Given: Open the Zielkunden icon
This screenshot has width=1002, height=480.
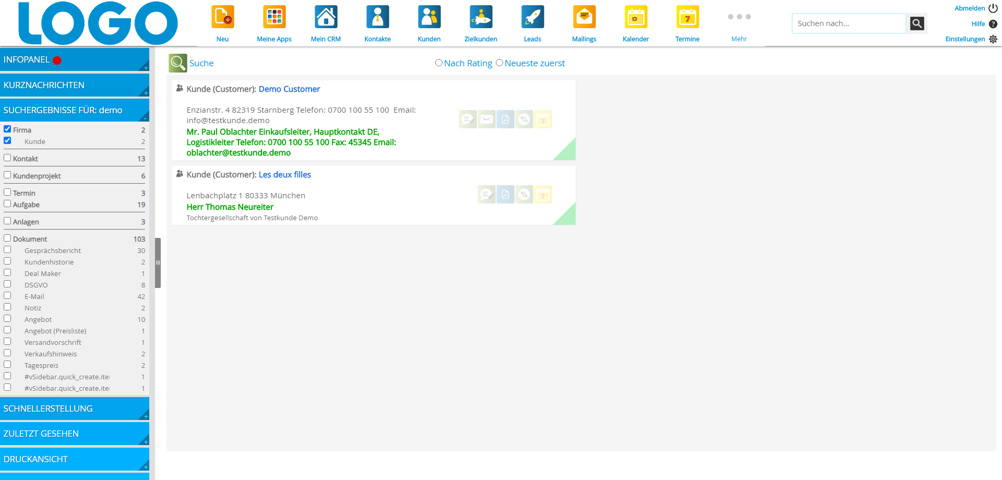Looking at the screenshot, I should [481, 17].
